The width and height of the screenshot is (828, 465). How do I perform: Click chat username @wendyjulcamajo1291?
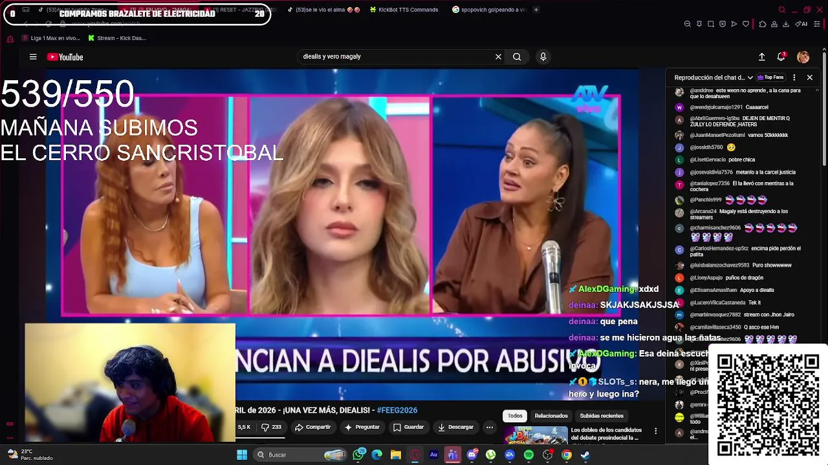pyautogui.click(x=716, y=107)
